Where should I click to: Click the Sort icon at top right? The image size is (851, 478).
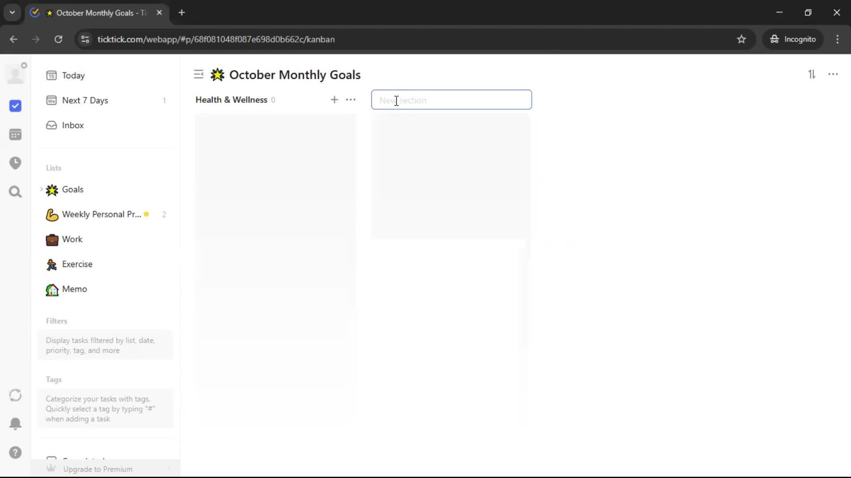coord(812,74)
